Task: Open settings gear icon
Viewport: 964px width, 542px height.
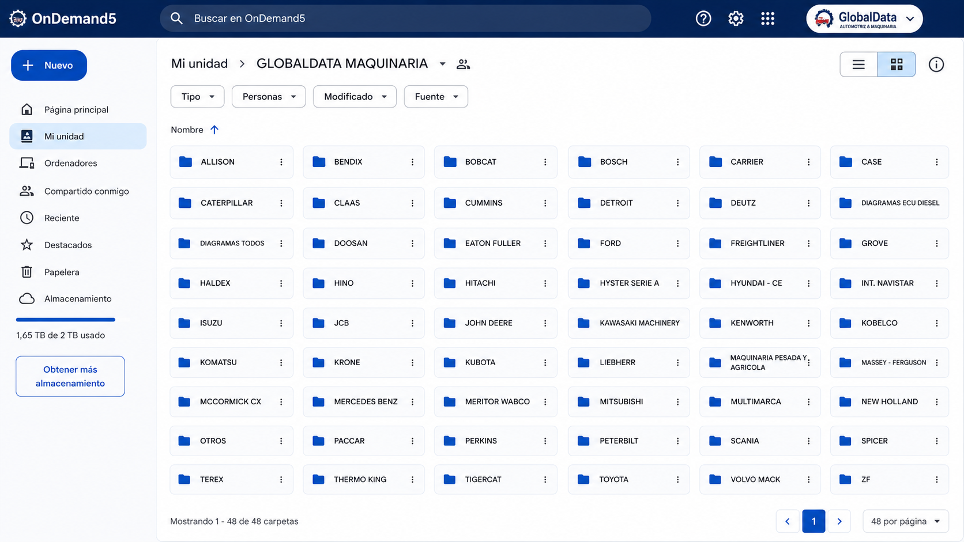Action: click(736, 18)
